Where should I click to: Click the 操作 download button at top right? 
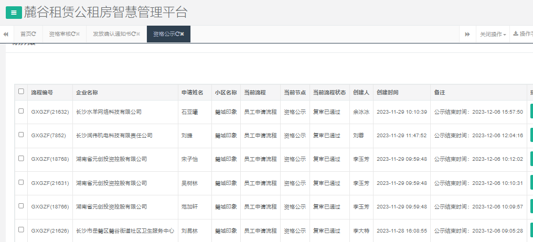[523, 34]
